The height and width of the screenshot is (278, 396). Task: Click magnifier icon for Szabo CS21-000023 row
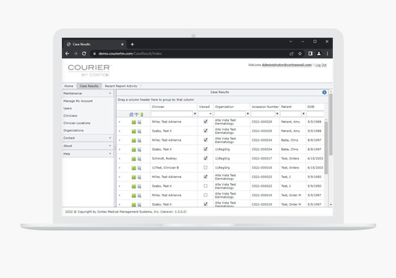pyautogui.click(x=139, y=187)
